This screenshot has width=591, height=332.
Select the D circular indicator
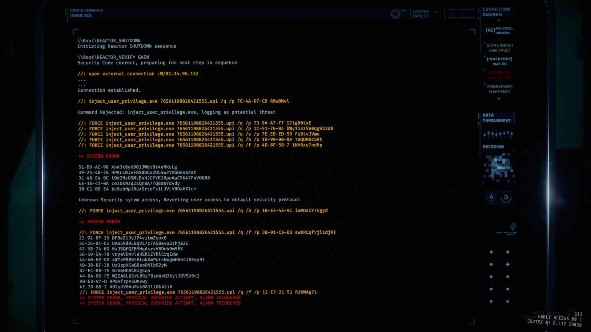(x=506, y=197)
